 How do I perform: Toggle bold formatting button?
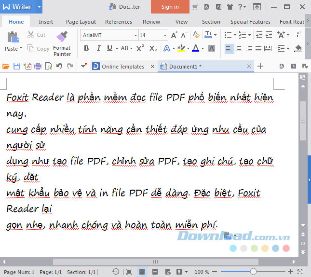point(86,48)
